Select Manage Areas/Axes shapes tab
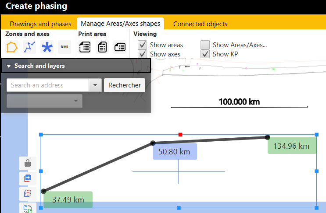326x213 pixels. coord(120,24)
